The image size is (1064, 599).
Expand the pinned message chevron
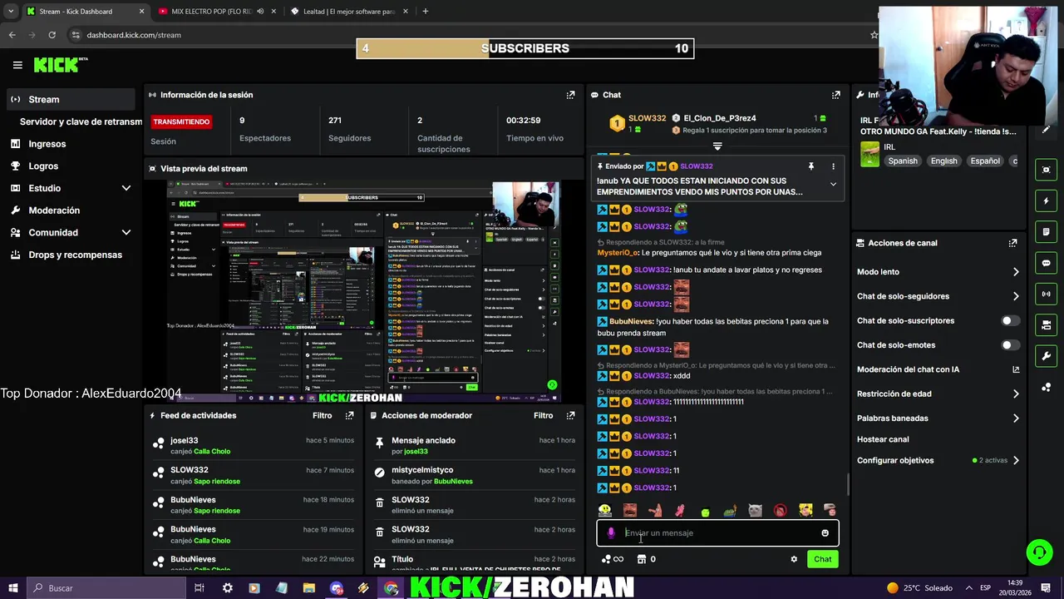coord(833,185)
